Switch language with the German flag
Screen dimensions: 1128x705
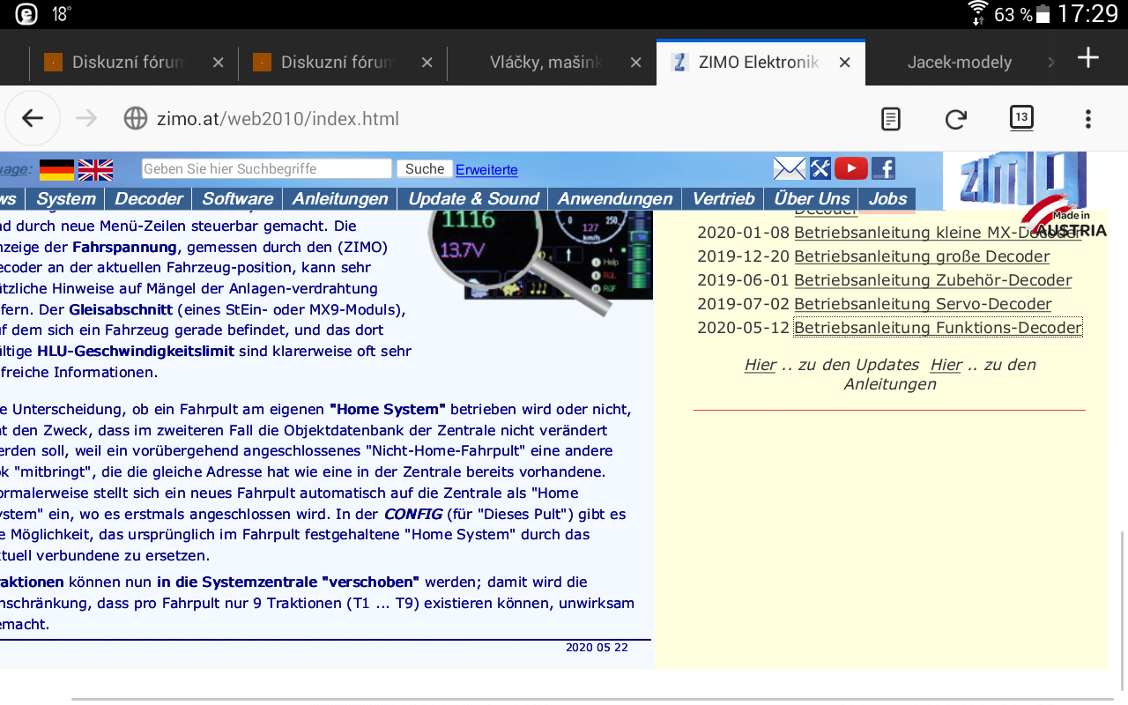coord(56,169)
